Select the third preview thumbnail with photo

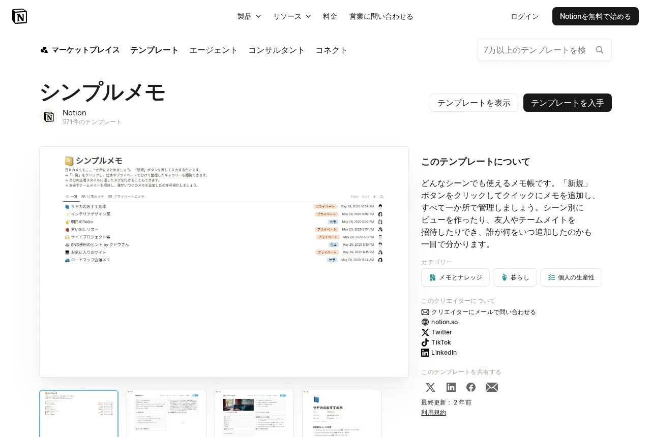pyautogui.click(x=254, y=414)
